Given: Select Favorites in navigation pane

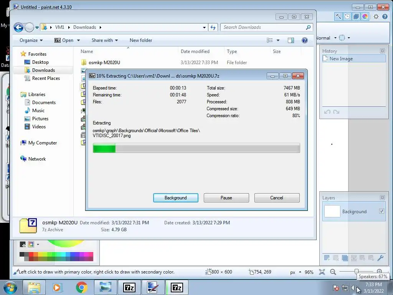Looking at the screenshot, I should point(37,54).
